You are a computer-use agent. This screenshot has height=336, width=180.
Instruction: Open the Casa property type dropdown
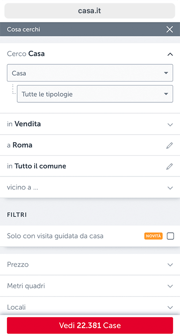(90, 73)
